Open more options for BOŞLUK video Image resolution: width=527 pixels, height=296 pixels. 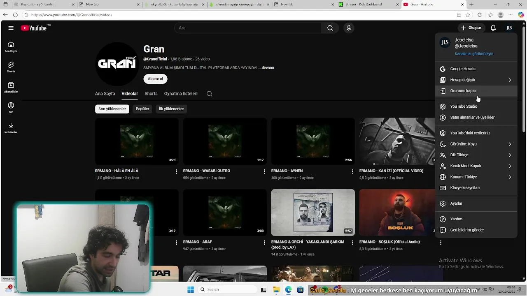(x=441, y=243)
